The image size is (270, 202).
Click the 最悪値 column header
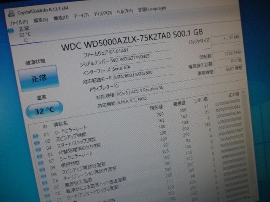click(179, 104)
